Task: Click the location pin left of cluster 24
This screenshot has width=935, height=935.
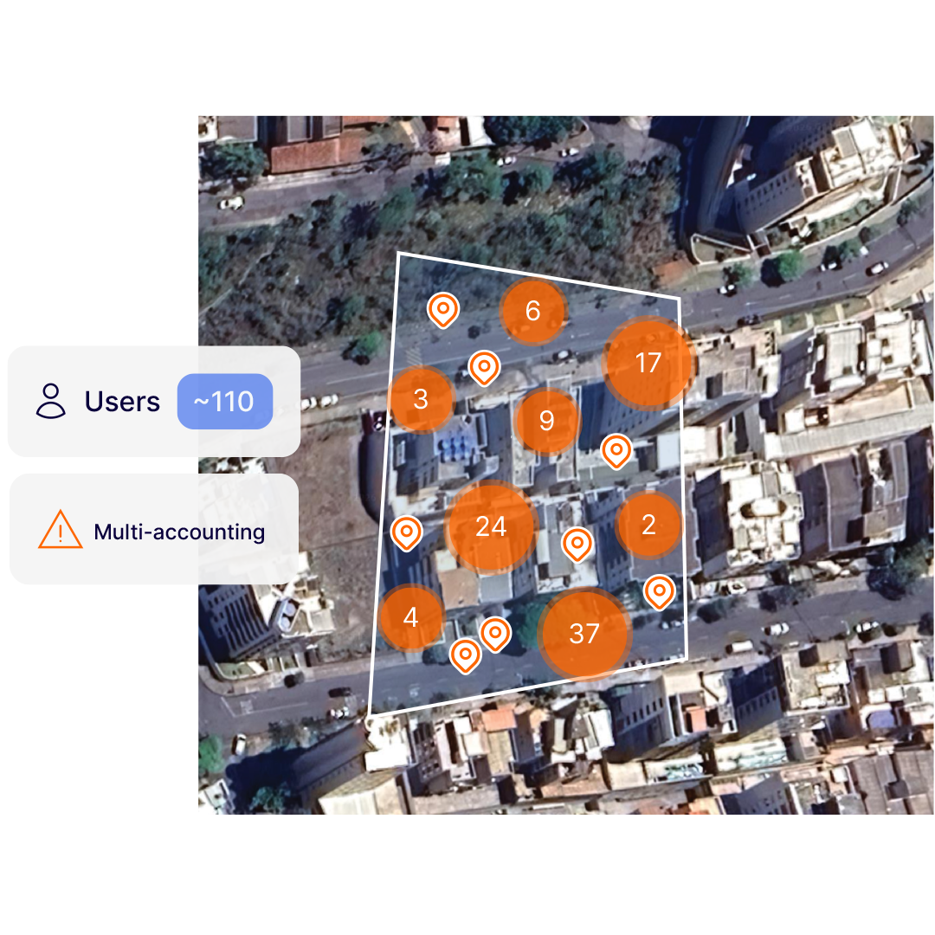Action: [x=407, y=533]
